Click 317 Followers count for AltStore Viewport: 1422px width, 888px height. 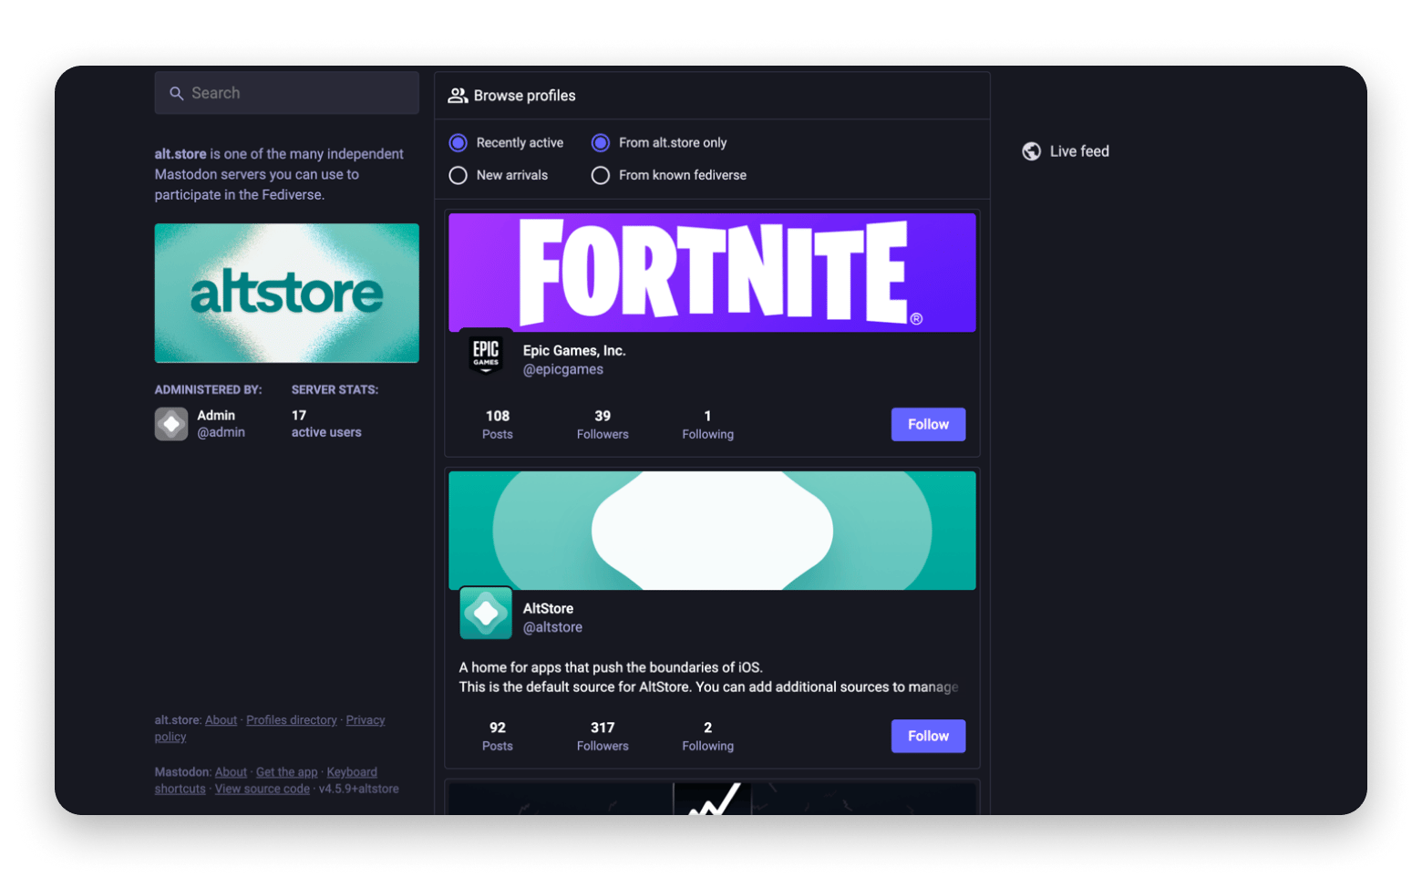603,737
